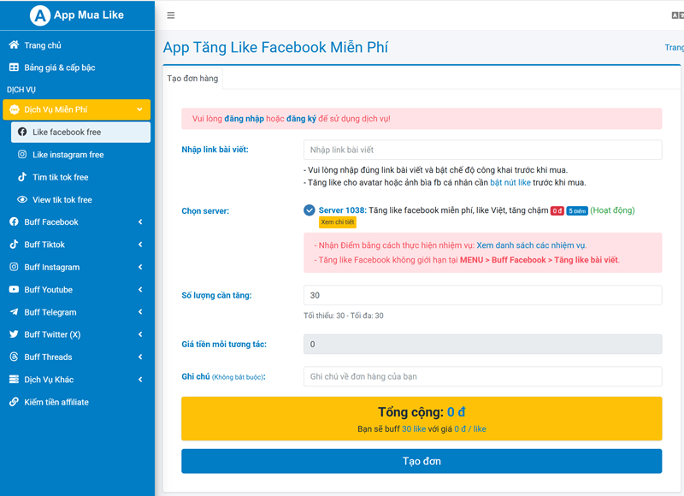Screen dimensions: 684x496
Task: Expand the Buff Instagram submenu arrow
Action: point(140,267)
